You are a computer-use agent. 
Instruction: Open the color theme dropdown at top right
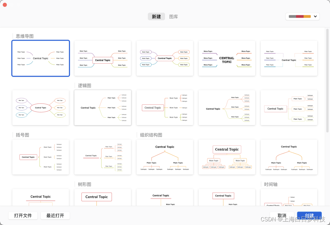315,16
